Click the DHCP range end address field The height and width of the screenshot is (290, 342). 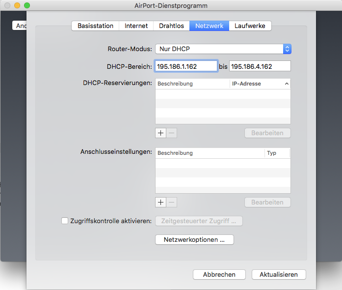pos(260,66)
